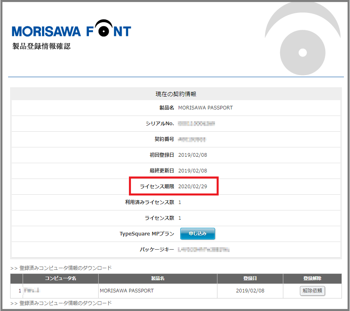Click the コンピュータ名 column header
This screenshot has width=350, height=311.
click(x=61, y=278)
